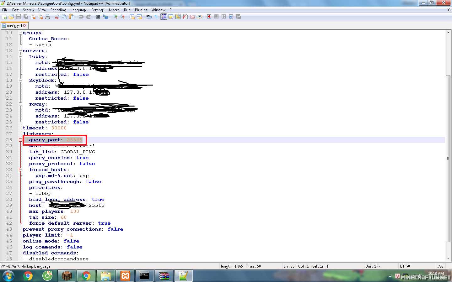Click the timeout value 30000
Screen dimensions: 452x282
pos(59,128)
